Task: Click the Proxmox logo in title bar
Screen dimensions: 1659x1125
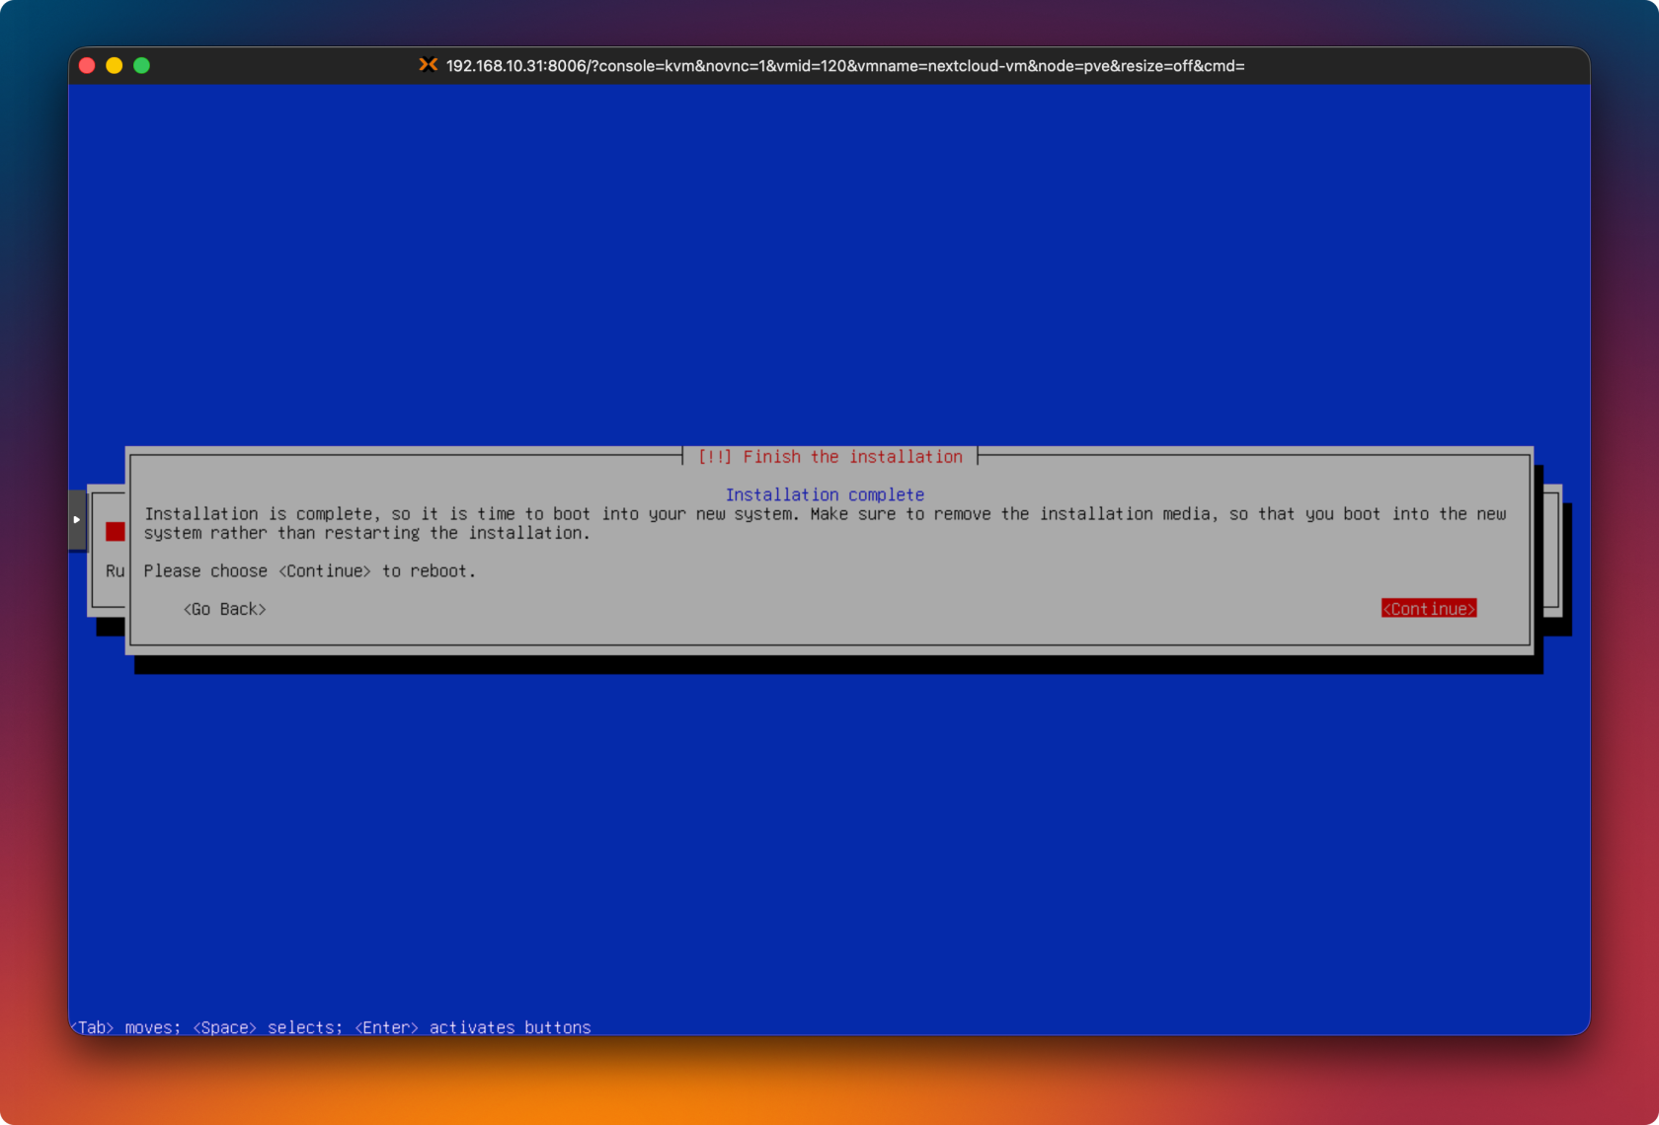Action: 428,65
